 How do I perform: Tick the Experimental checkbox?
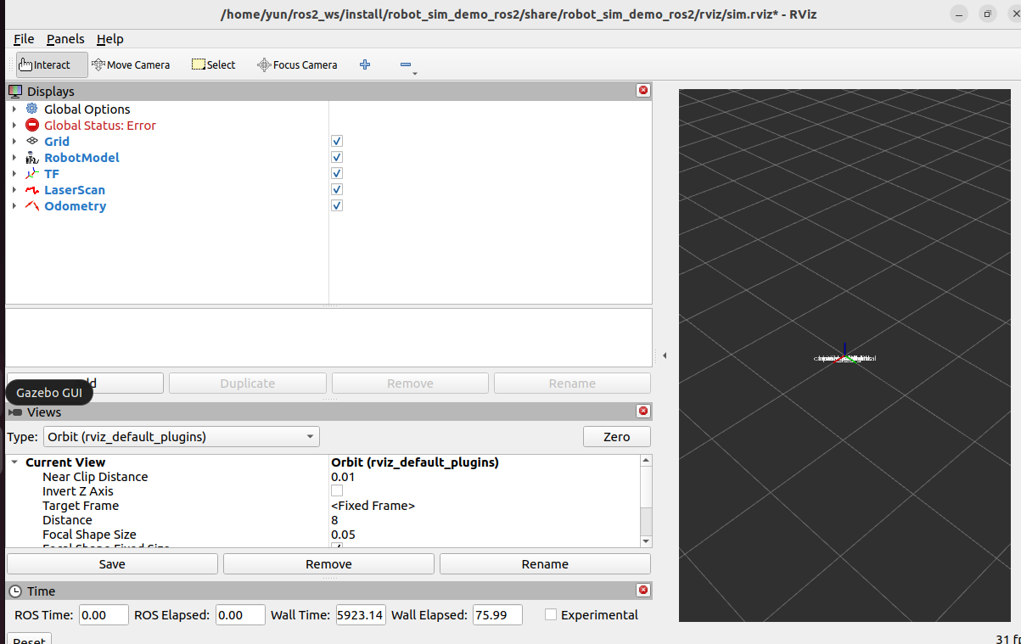(551, 614)
